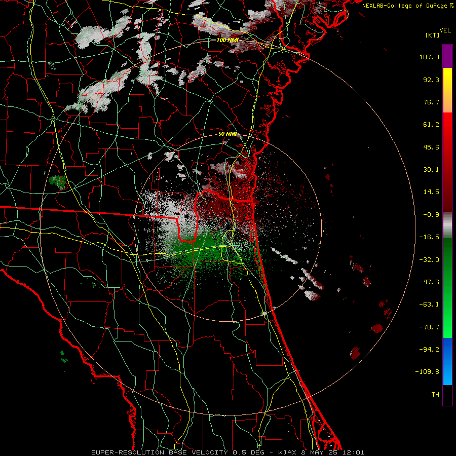Select the 92.3 velocity scale value
456x456 pixels.
(x=431, y=80)
